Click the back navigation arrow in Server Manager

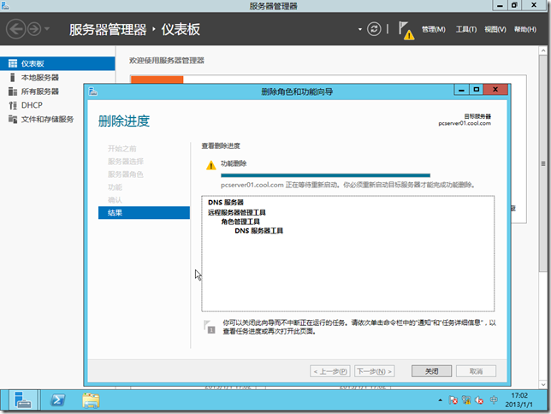(15, 29)
